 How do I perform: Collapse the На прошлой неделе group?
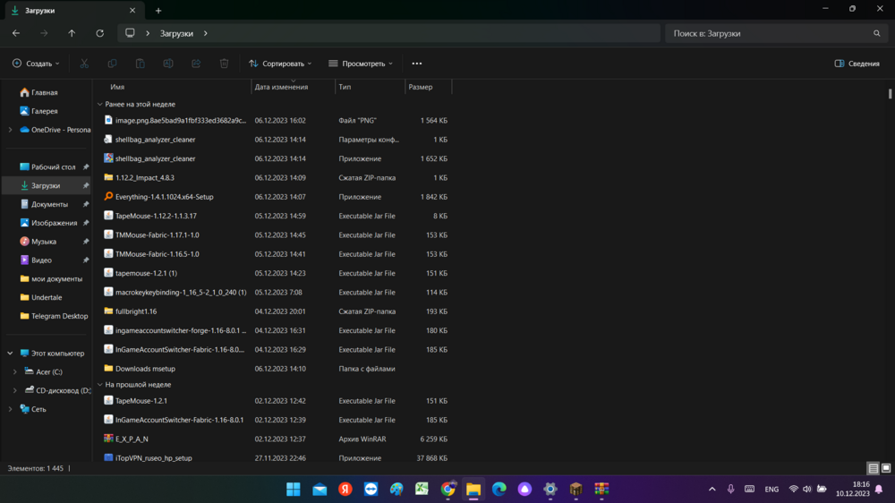100,385
